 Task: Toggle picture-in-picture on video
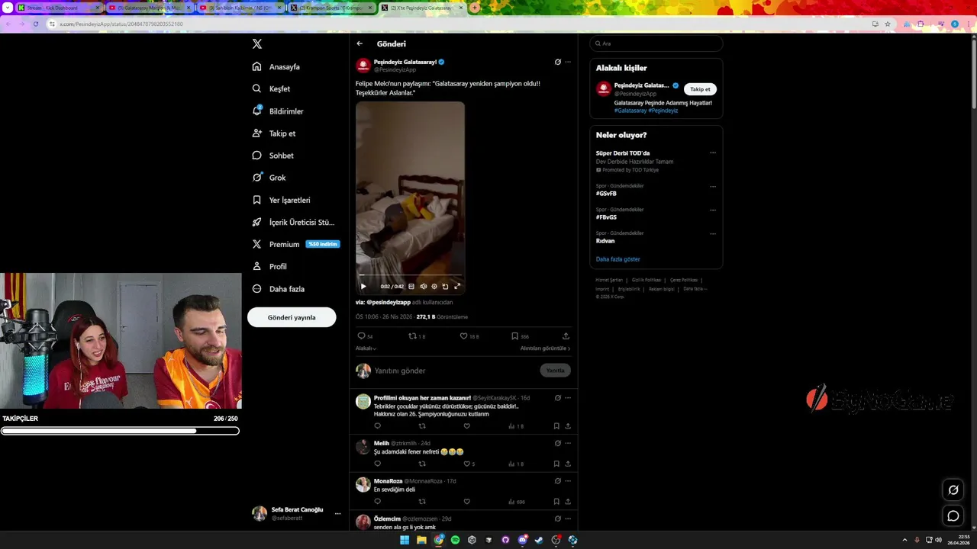click(445, 287)
